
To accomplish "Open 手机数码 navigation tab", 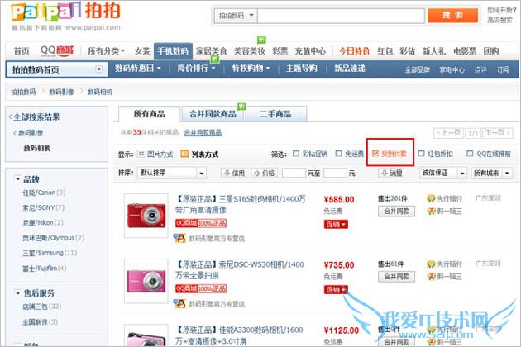I will [x=173, y=51].
